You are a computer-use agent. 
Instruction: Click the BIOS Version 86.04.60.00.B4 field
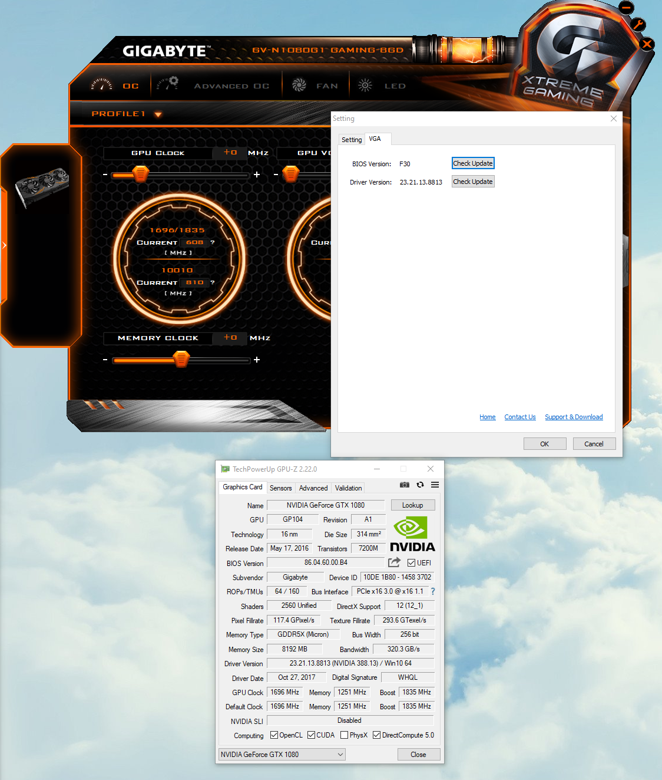pyautogui.click(x=326, y=562)
